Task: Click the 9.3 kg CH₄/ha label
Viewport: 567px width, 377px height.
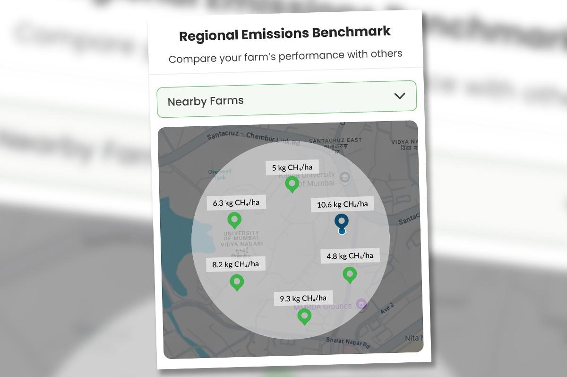Action: point(303,298)
